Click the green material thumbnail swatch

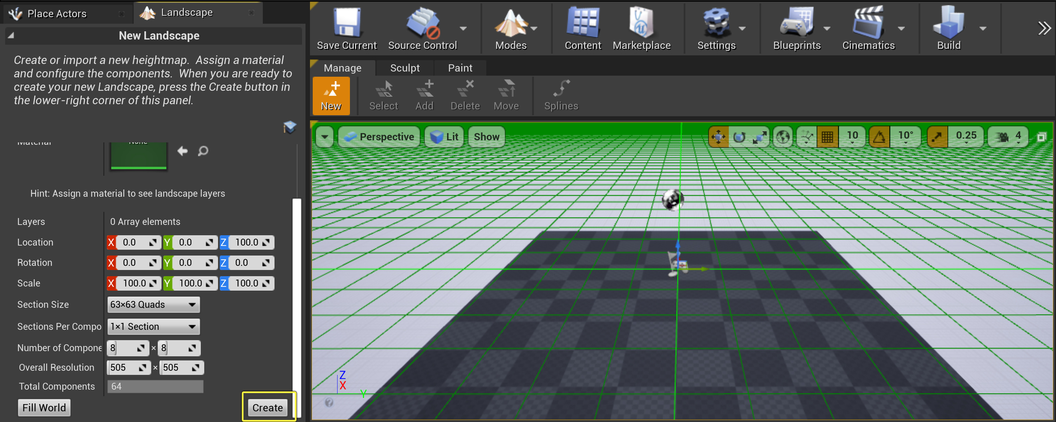coord(138,155)
